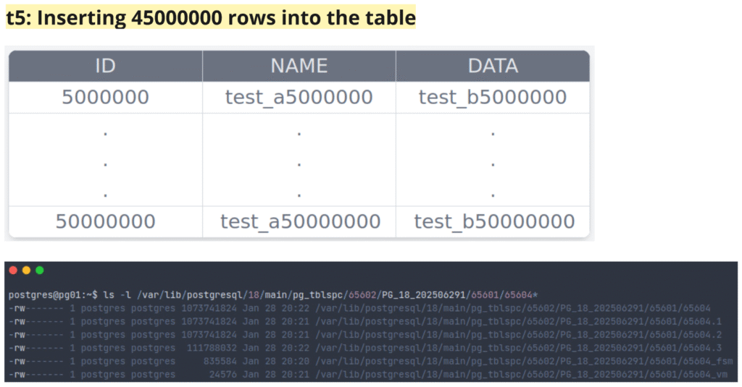Click the terminal line ending in 65604_fsm
Image resolution: width=742 pixels, height=387 pixels.
[x=370, y=360]
